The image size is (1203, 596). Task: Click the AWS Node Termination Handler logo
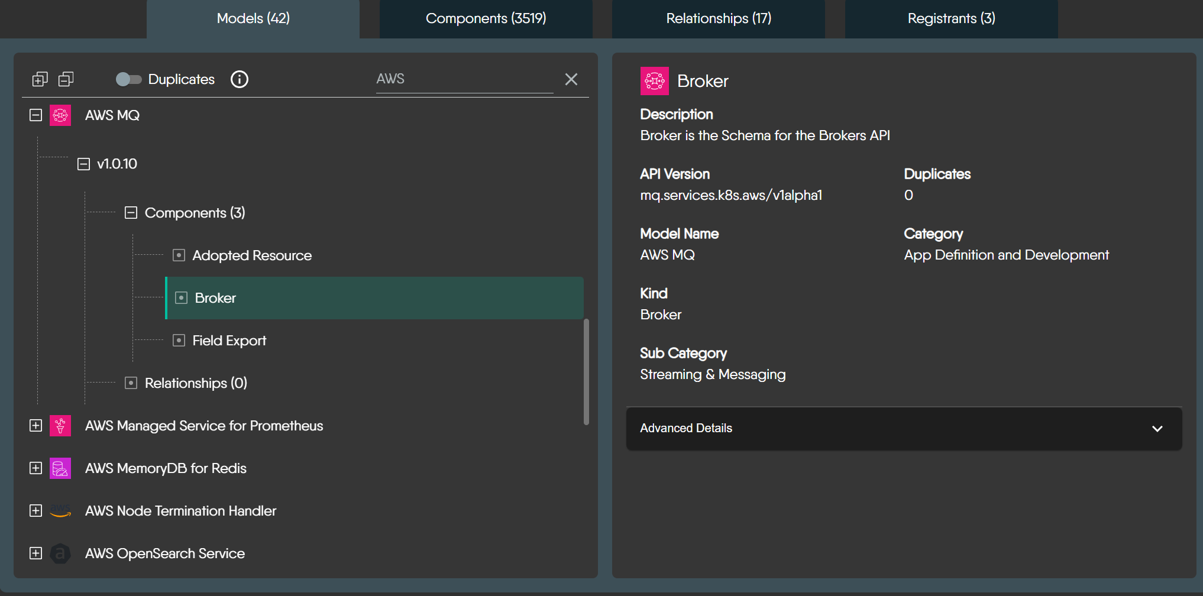(60, 511)
